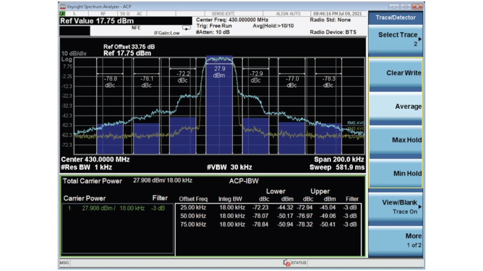The width and height of the screenshot is (483, 271).
Task: Expand View/Blank Trace On options
Action: pyautogui.click(x=395, y=207)
